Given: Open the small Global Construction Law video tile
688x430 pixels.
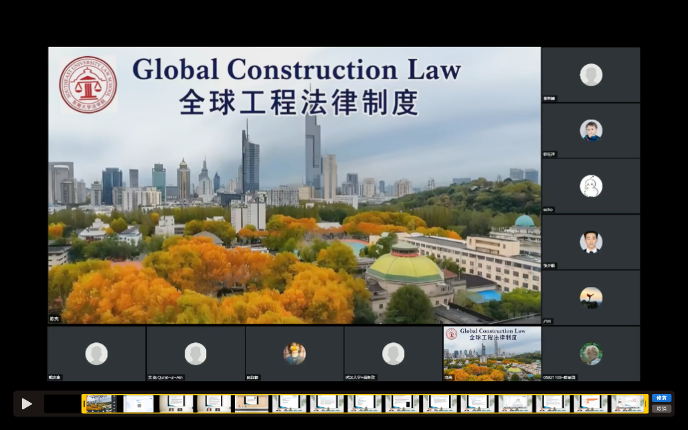Looking at the screenshot, I should pyautogui.click(x=492, y=354).
